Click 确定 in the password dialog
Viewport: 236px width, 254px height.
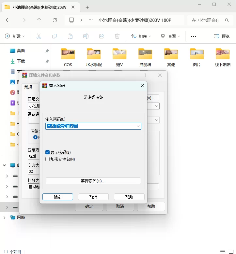point(58,197)
